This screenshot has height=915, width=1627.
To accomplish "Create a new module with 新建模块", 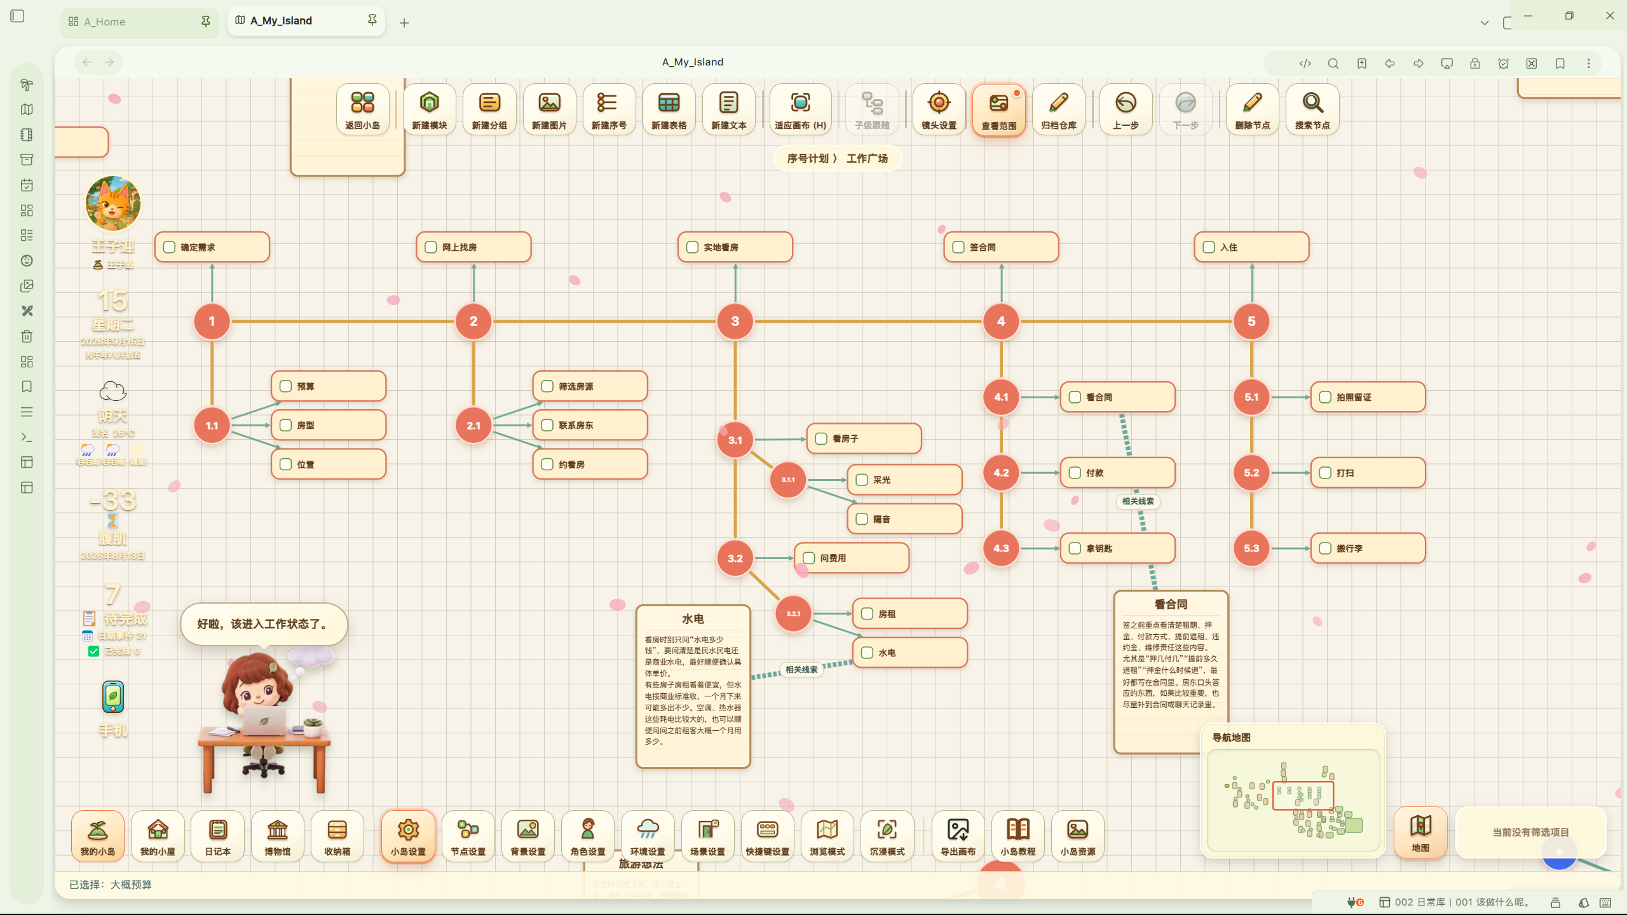I will coord(430,109).
